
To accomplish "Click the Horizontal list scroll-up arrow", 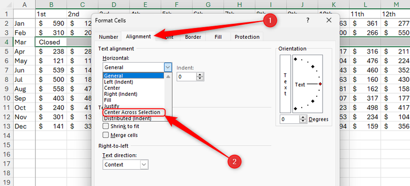I will coord(168,76).
